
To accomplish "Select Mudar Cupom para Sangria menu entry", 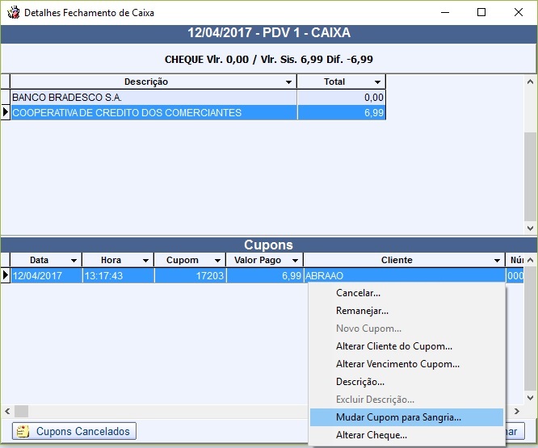I will tap(399, 417).
